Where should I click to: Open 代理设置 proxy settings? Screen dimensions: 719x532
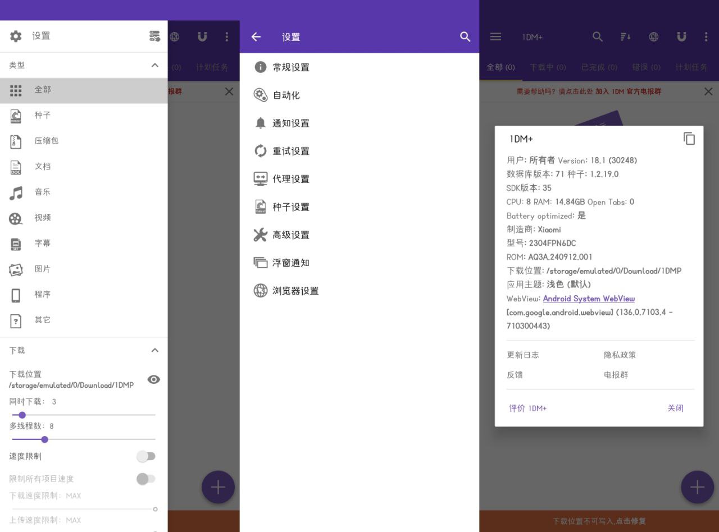(359, 179)
